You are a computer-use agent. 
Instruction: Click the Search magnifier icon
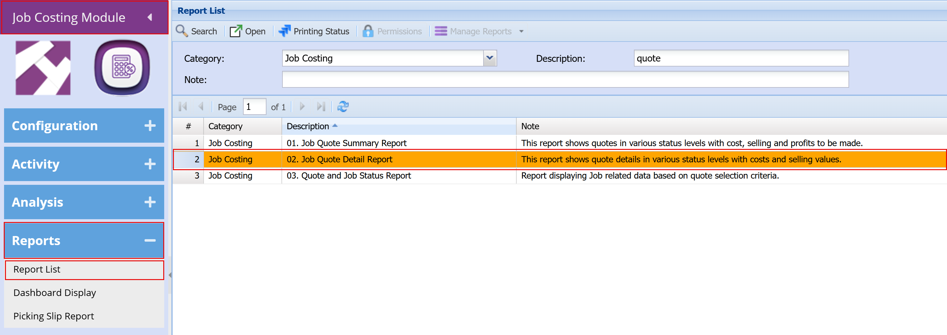(182, 31)
